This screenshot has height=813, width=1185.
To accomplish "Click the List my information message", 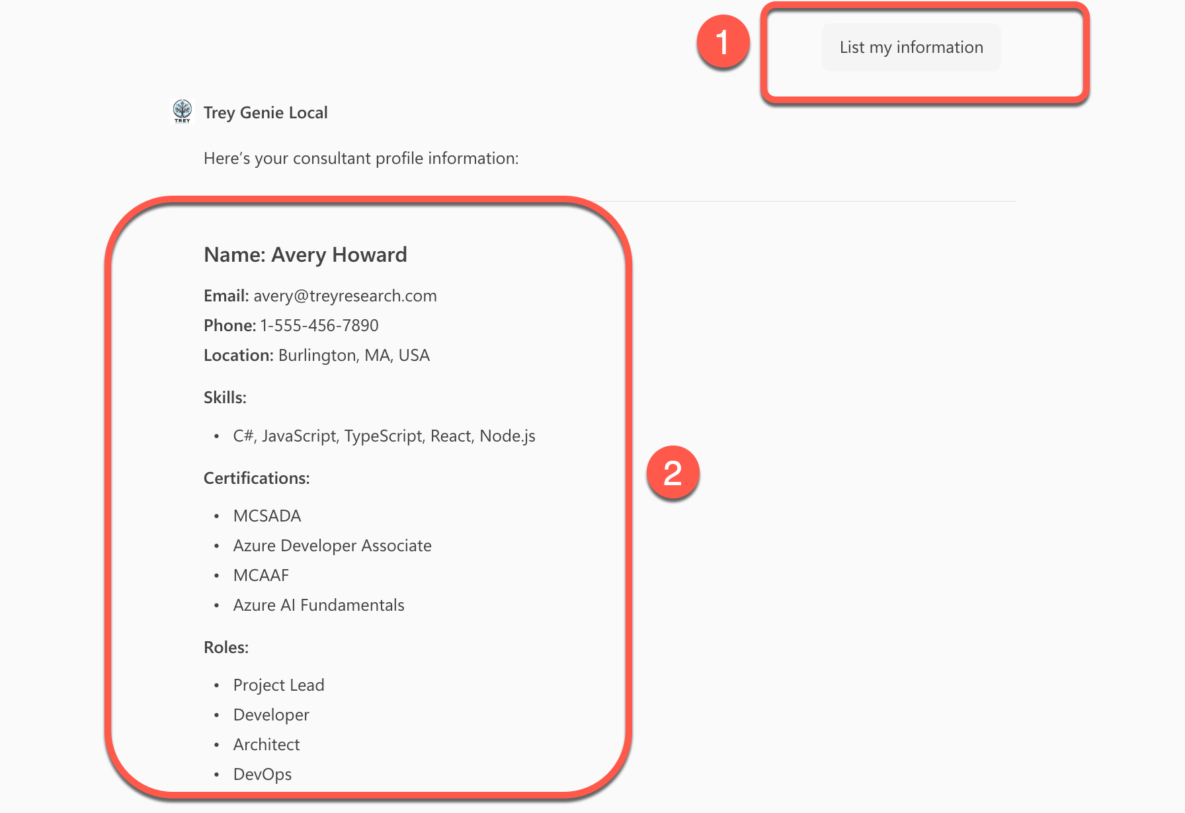I will [911, 47].
